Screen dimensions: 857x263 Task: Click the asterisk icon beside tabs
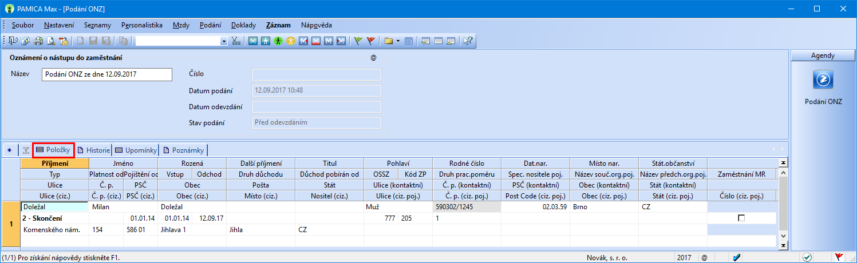pyautogui.click(x=10, y=150)
